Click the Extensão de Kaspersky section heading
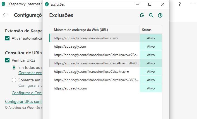This screenshot has height=119, width=197. coord(24,31)
